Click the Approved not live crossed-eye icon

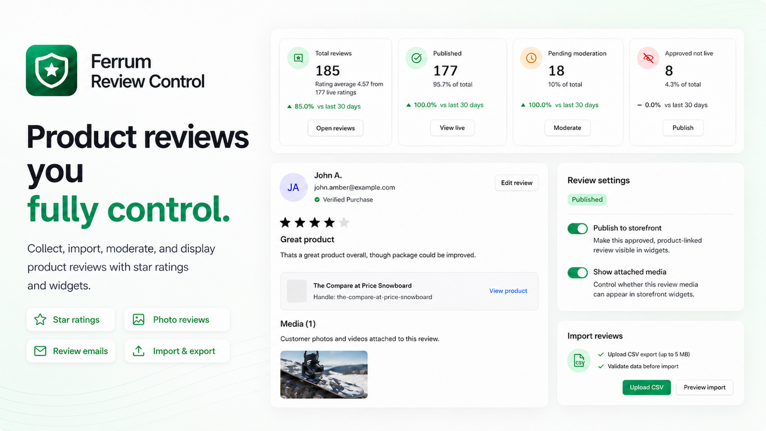(648, 59)
